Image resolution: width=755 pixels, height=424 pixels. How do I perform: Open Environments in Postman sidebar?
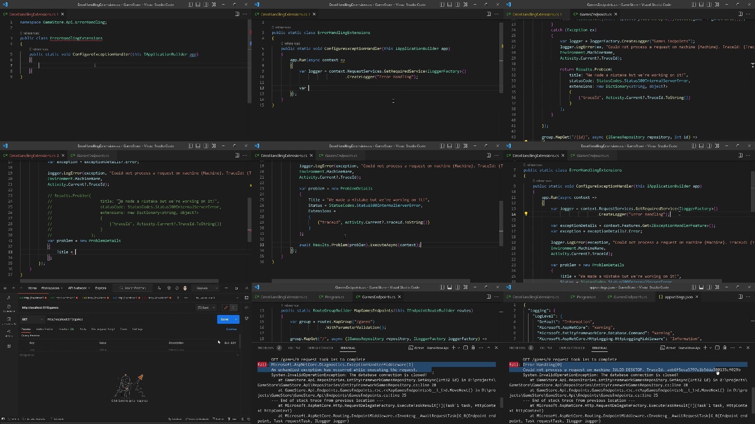(x=9, y=321)
